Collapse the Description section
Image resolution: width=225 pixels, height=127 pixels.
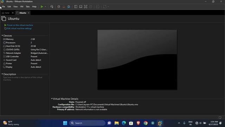tap(2, 74)
